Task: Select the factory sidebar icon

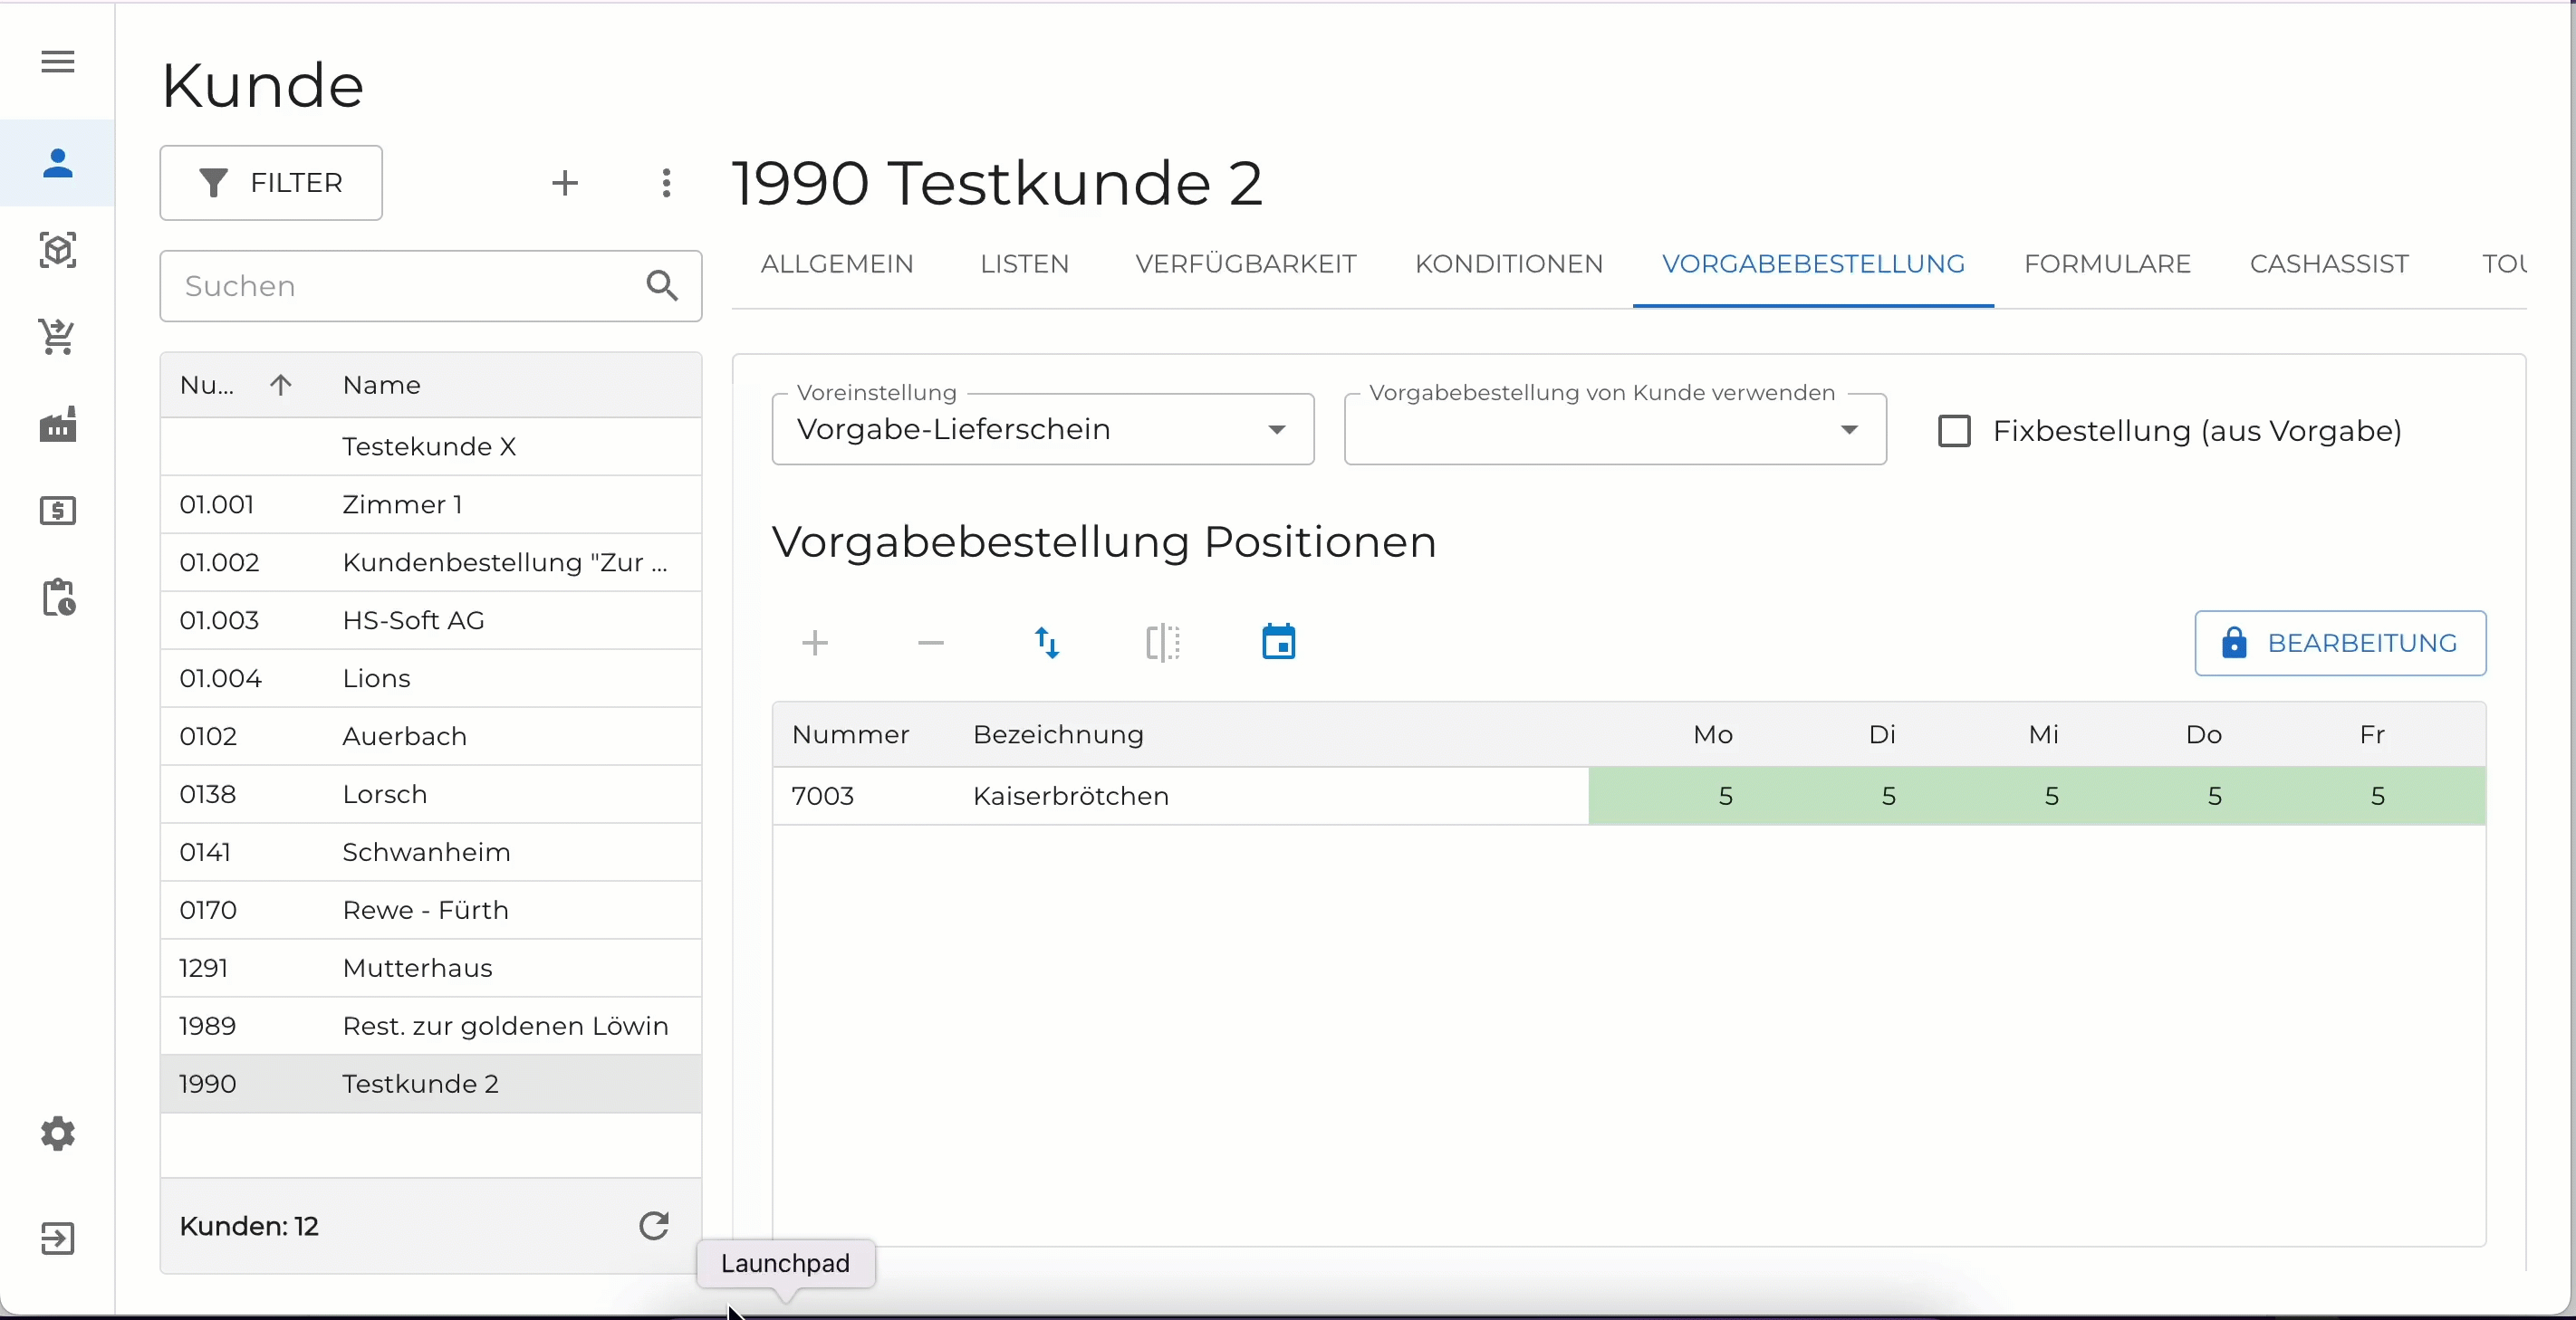Action: [57, 425]
